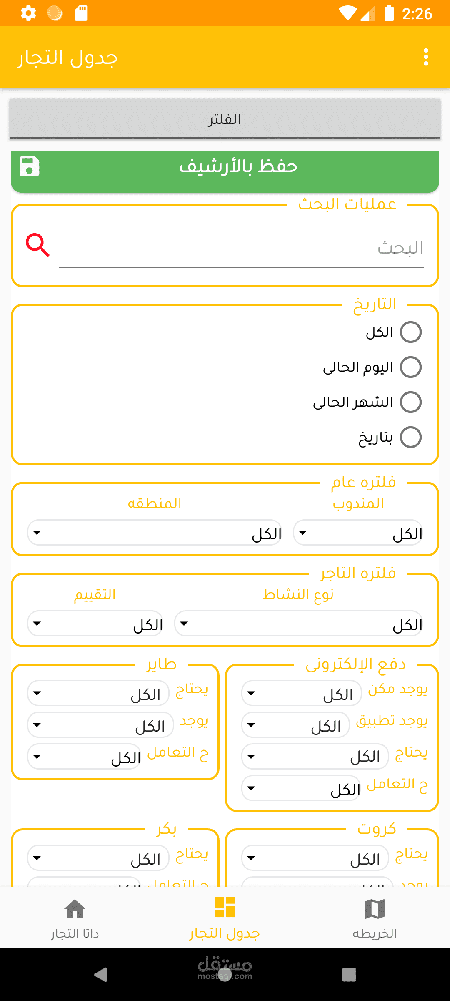
Task: Tap the red search magnifier icon
Action: 37,245
